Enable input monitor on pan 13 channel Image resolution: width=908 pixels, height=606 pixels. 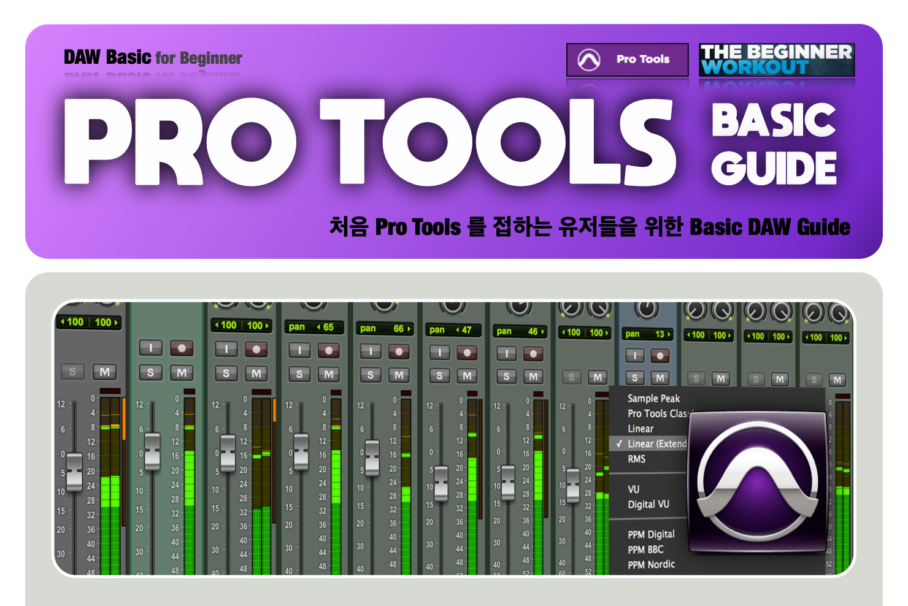(x=634, y=356)
